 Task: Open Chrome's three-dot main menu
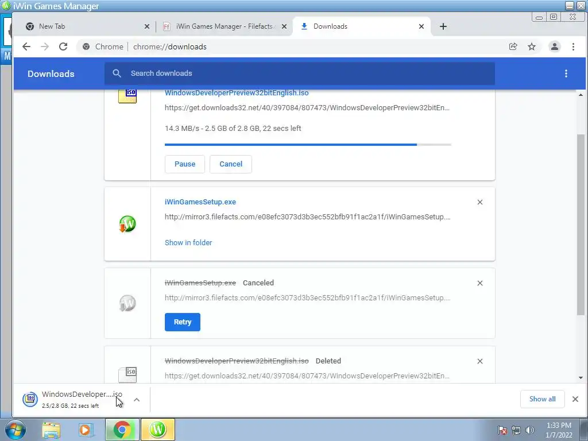[574, 47]
